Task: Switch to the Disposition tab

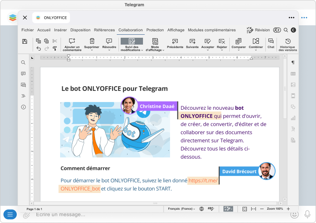Action: pos(80,30)
